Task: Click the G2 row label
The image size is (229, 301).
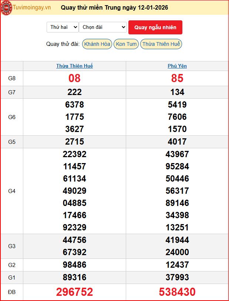Action: pyautogui.click(x=12, y=265)
